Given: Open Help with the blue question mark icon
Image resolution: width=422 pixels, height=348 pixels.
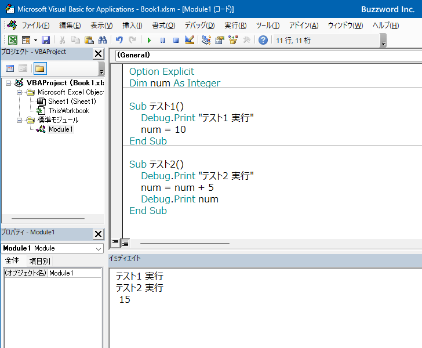Looking at the screenshot, I should click(263, 40).
